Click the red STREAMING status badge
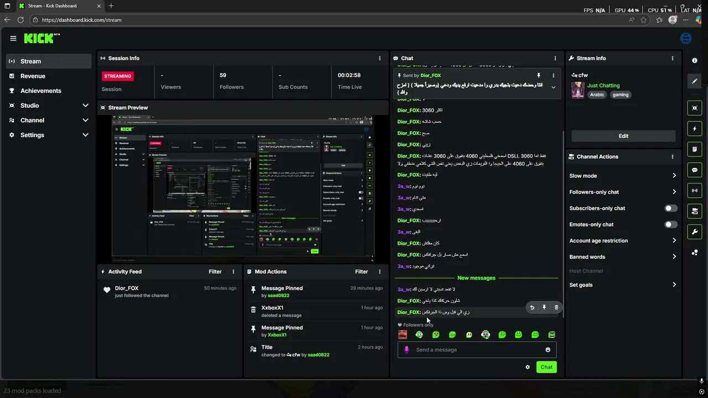 [118, 76]
